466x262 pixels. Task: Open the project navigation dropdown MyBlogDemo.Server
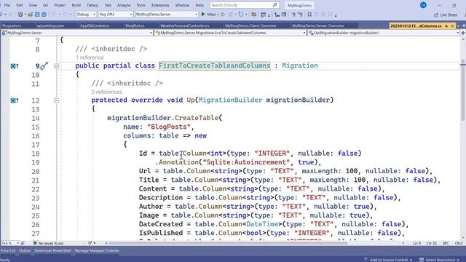(x=77, y=33)
